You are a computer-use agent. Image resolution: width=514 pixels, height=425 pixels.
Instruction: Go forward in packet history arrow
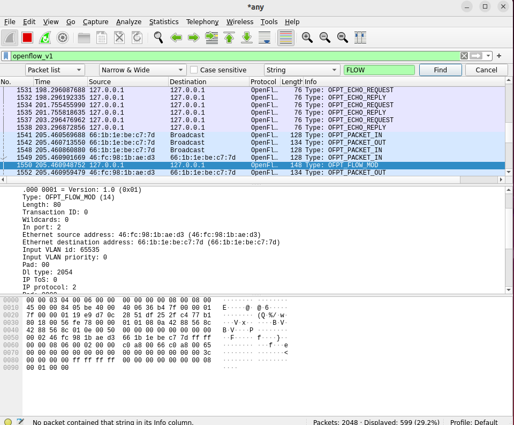pyautogui.click(x=194, y=38)
